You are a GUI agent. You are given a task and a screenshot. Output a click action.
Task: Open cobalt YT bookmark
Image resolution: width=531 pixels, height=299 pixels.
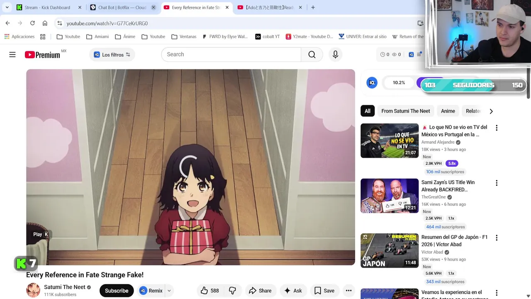tap(267, 37)
